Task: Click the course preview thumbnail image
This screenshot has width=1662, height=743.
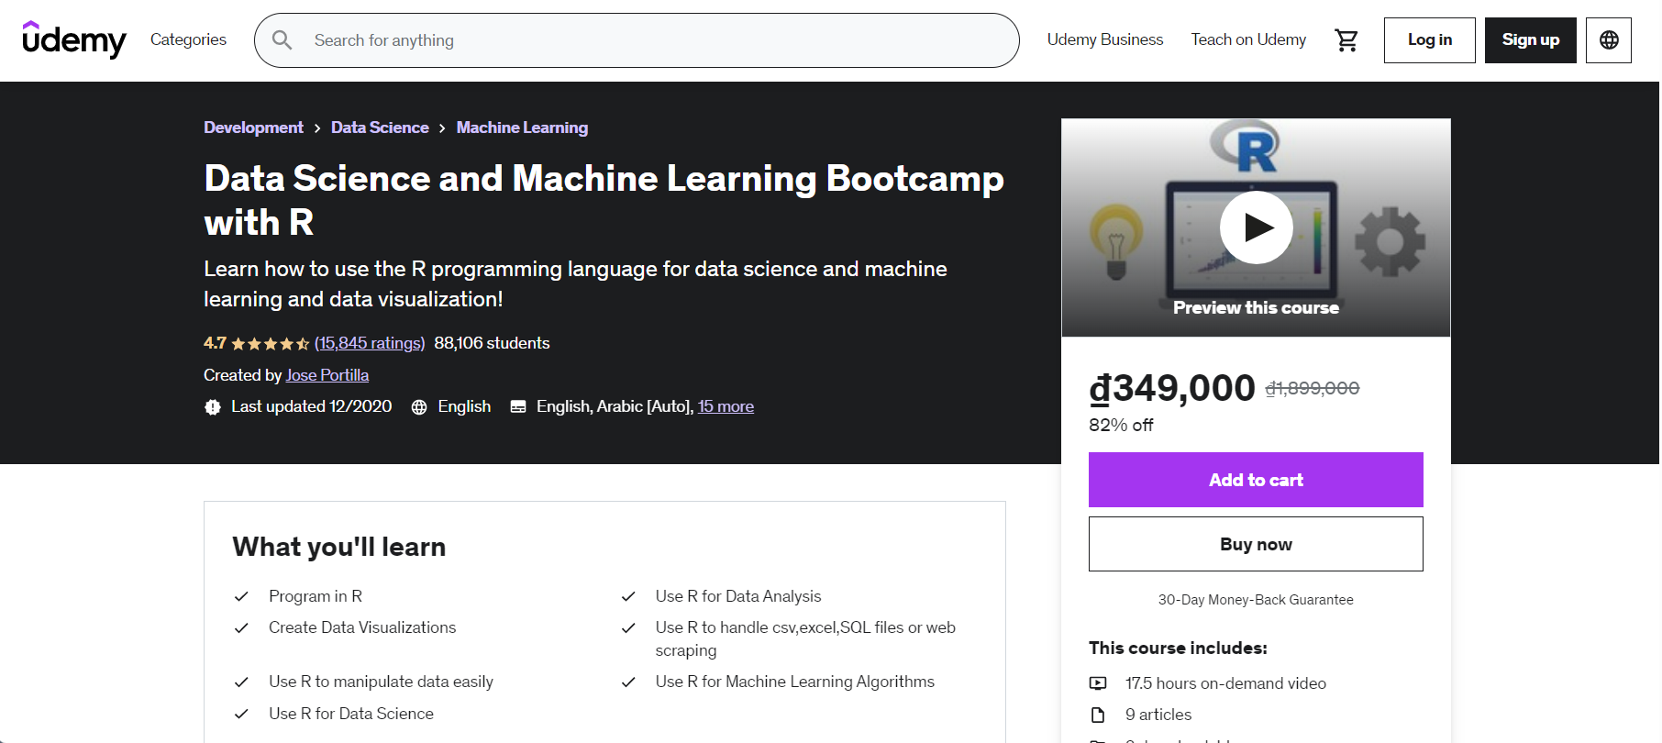Action: click(1256, 227)
